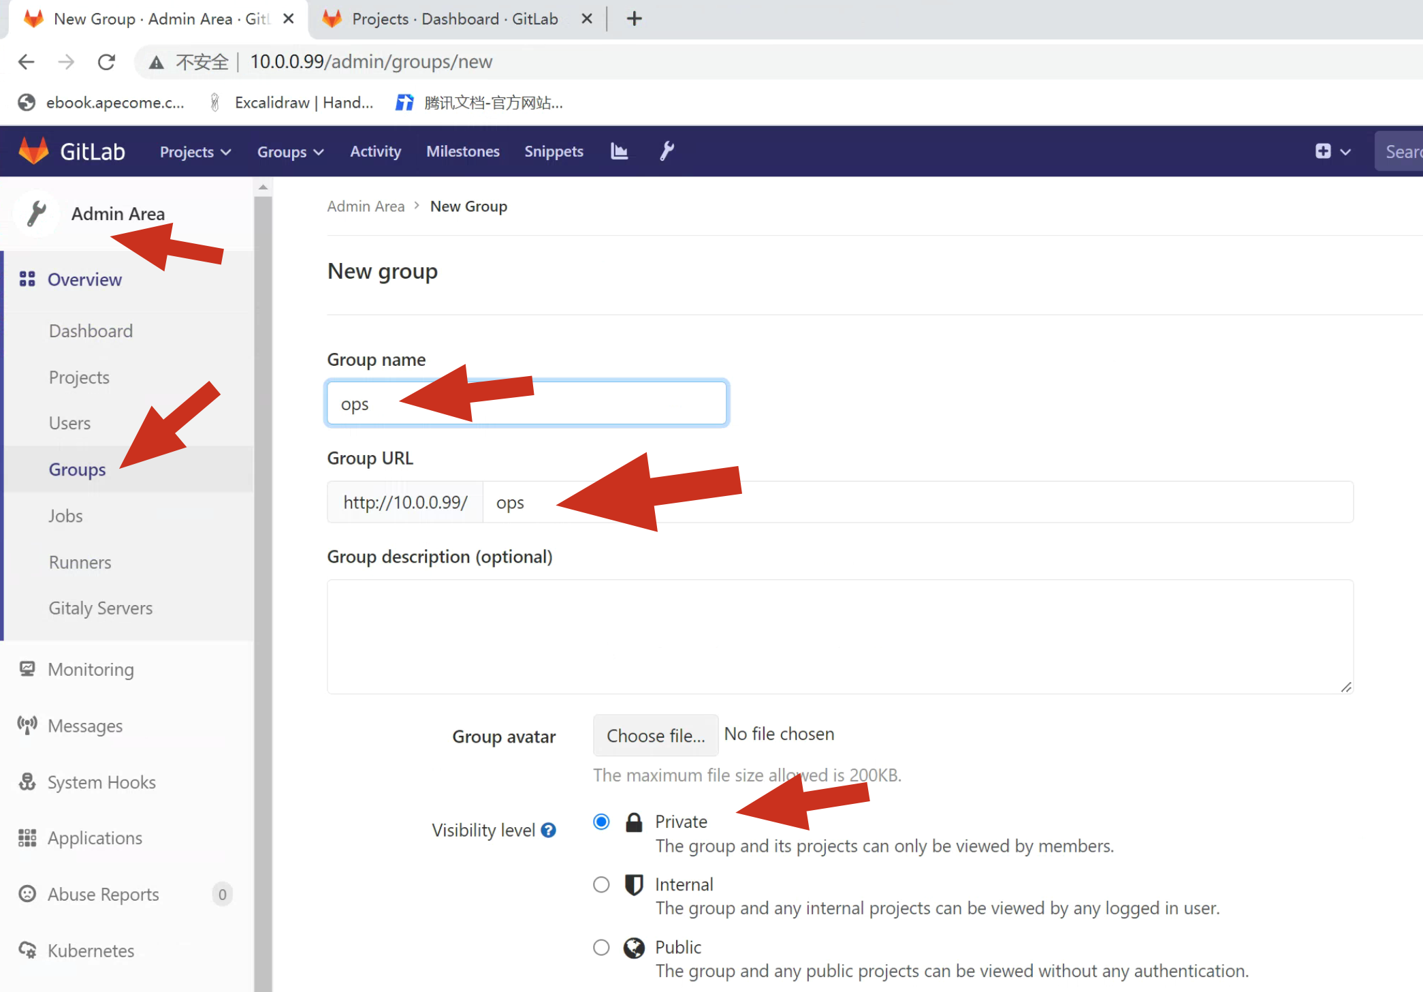
Task: Select the Private visibility radio button
Action: point(601,822)
